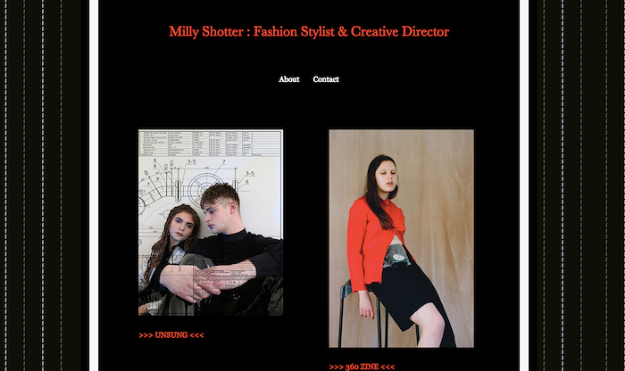Click the red UNSUNG caption text

(x=171, y=335)
